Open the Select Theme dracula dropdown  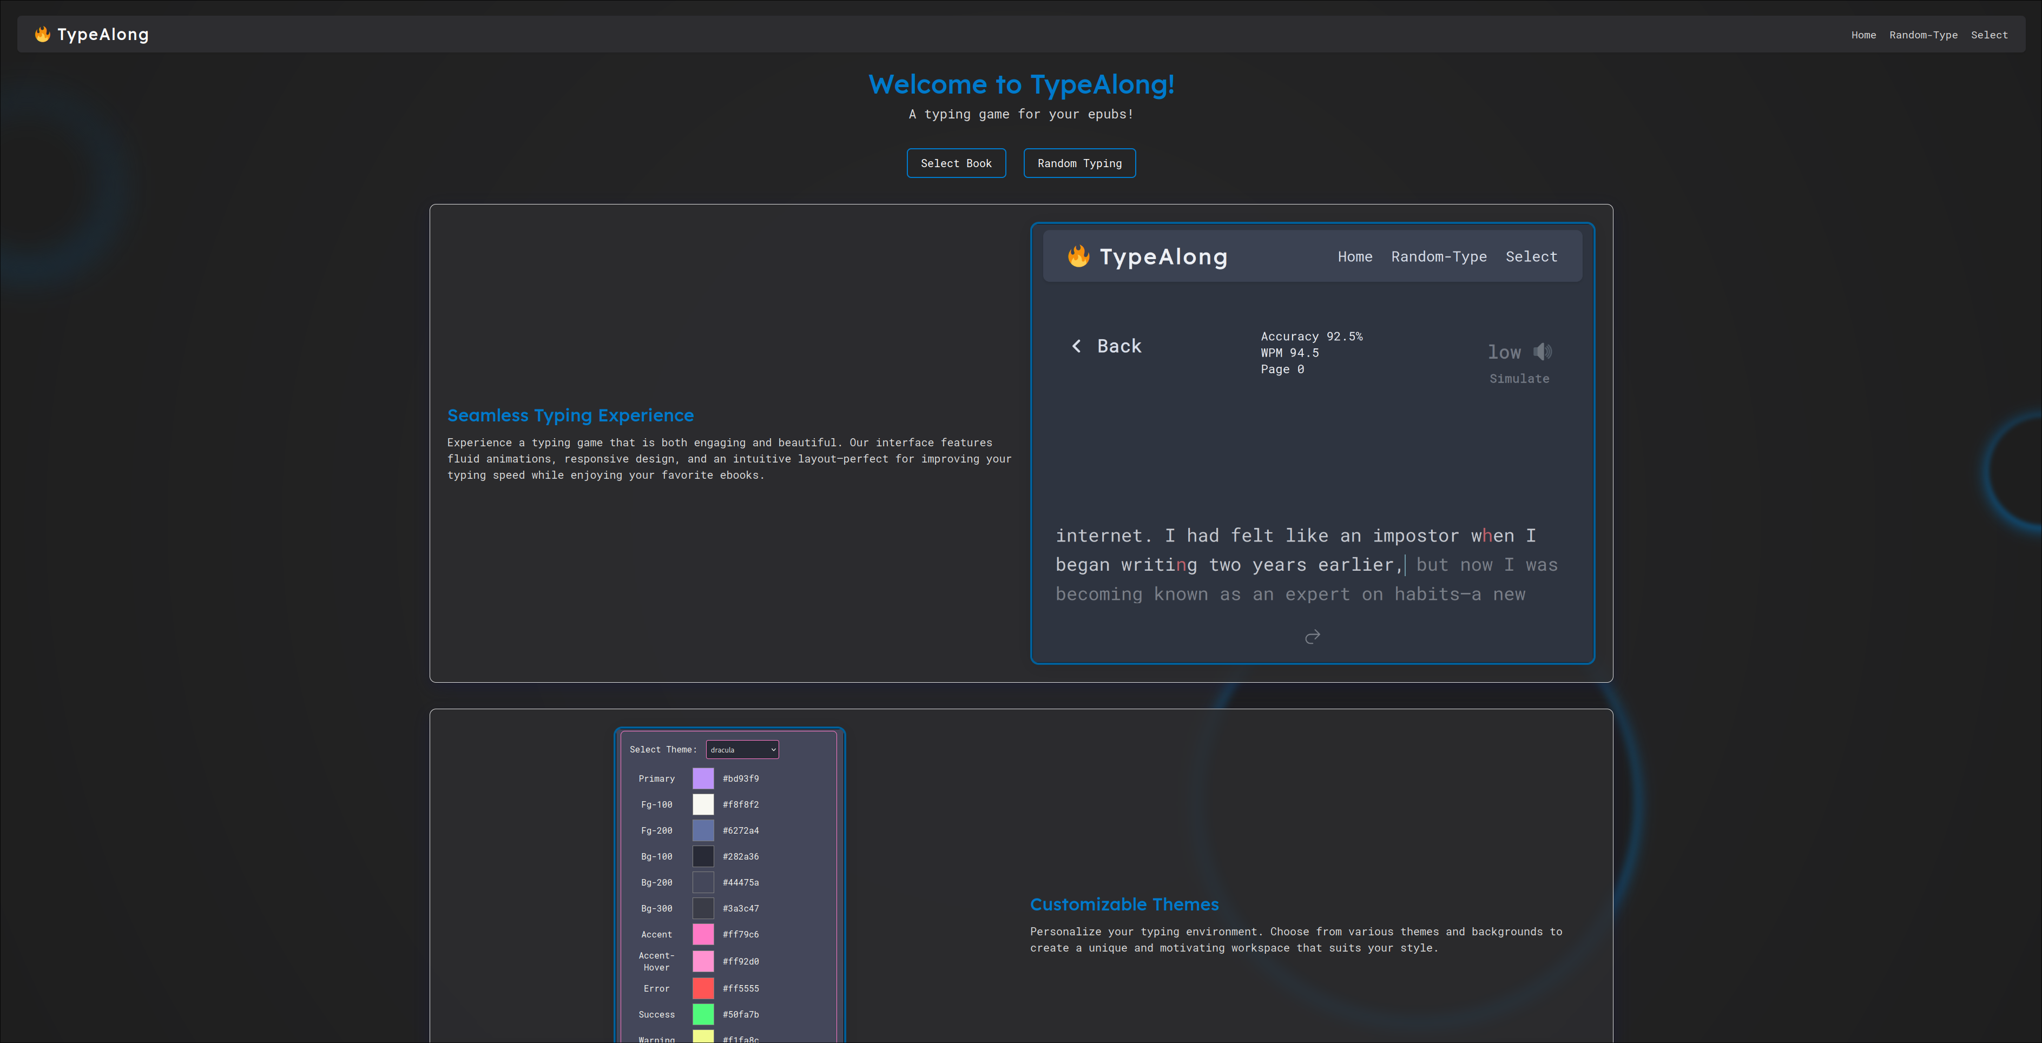(742, 750)
